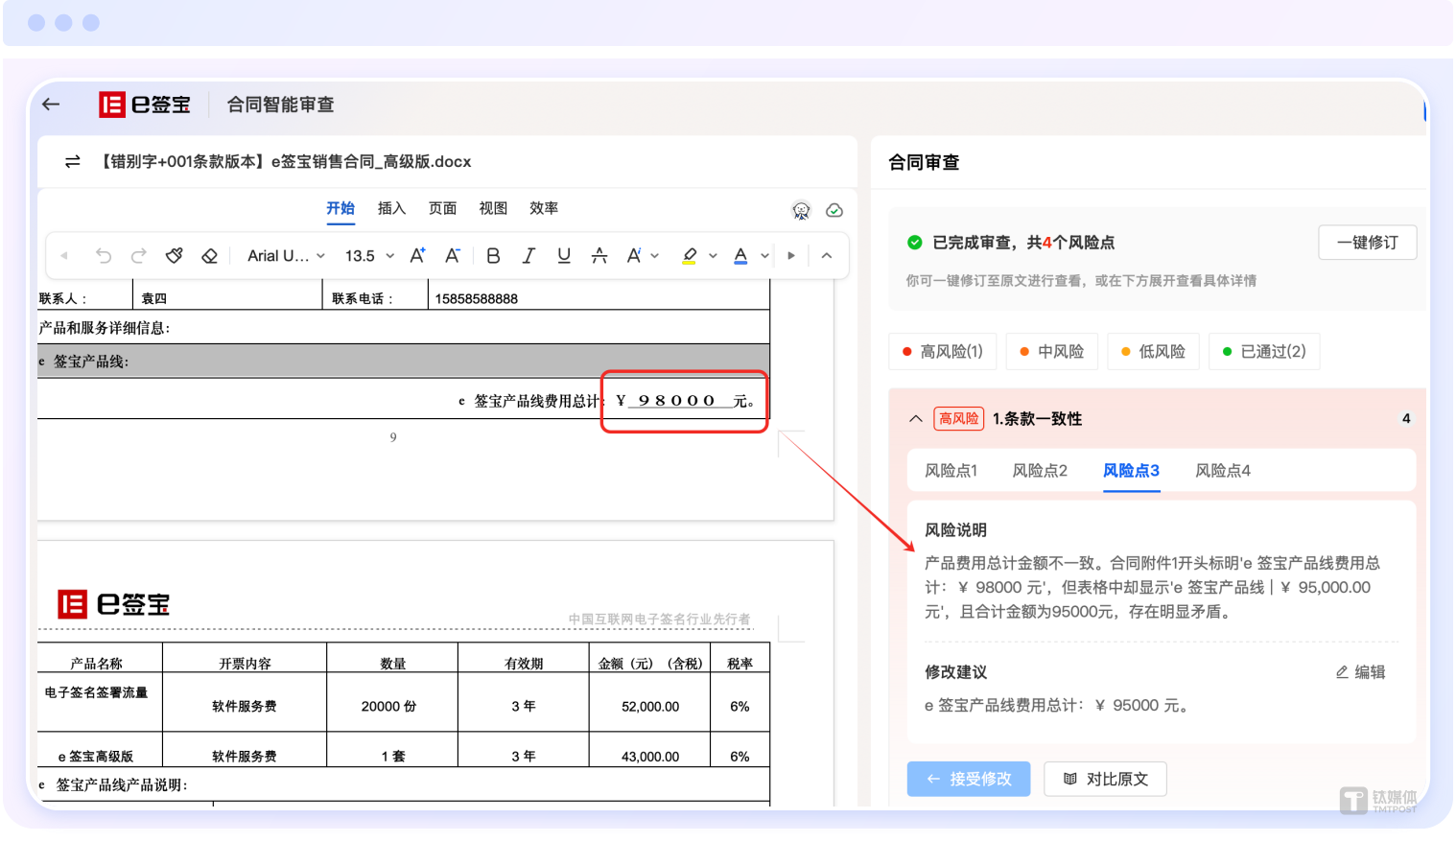Select the 视图 ribbon tab
The height and width of the screenshot is (842, 1456).
493,208
